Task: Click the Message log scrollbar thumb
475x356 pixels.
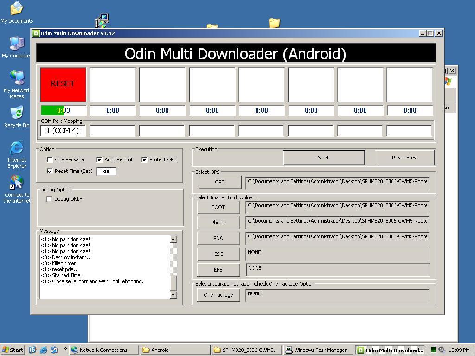Action: [x=173, y=283]
